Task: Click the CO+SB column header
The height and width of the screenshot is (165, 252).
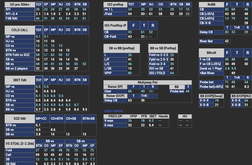Action: click(73, 119)
